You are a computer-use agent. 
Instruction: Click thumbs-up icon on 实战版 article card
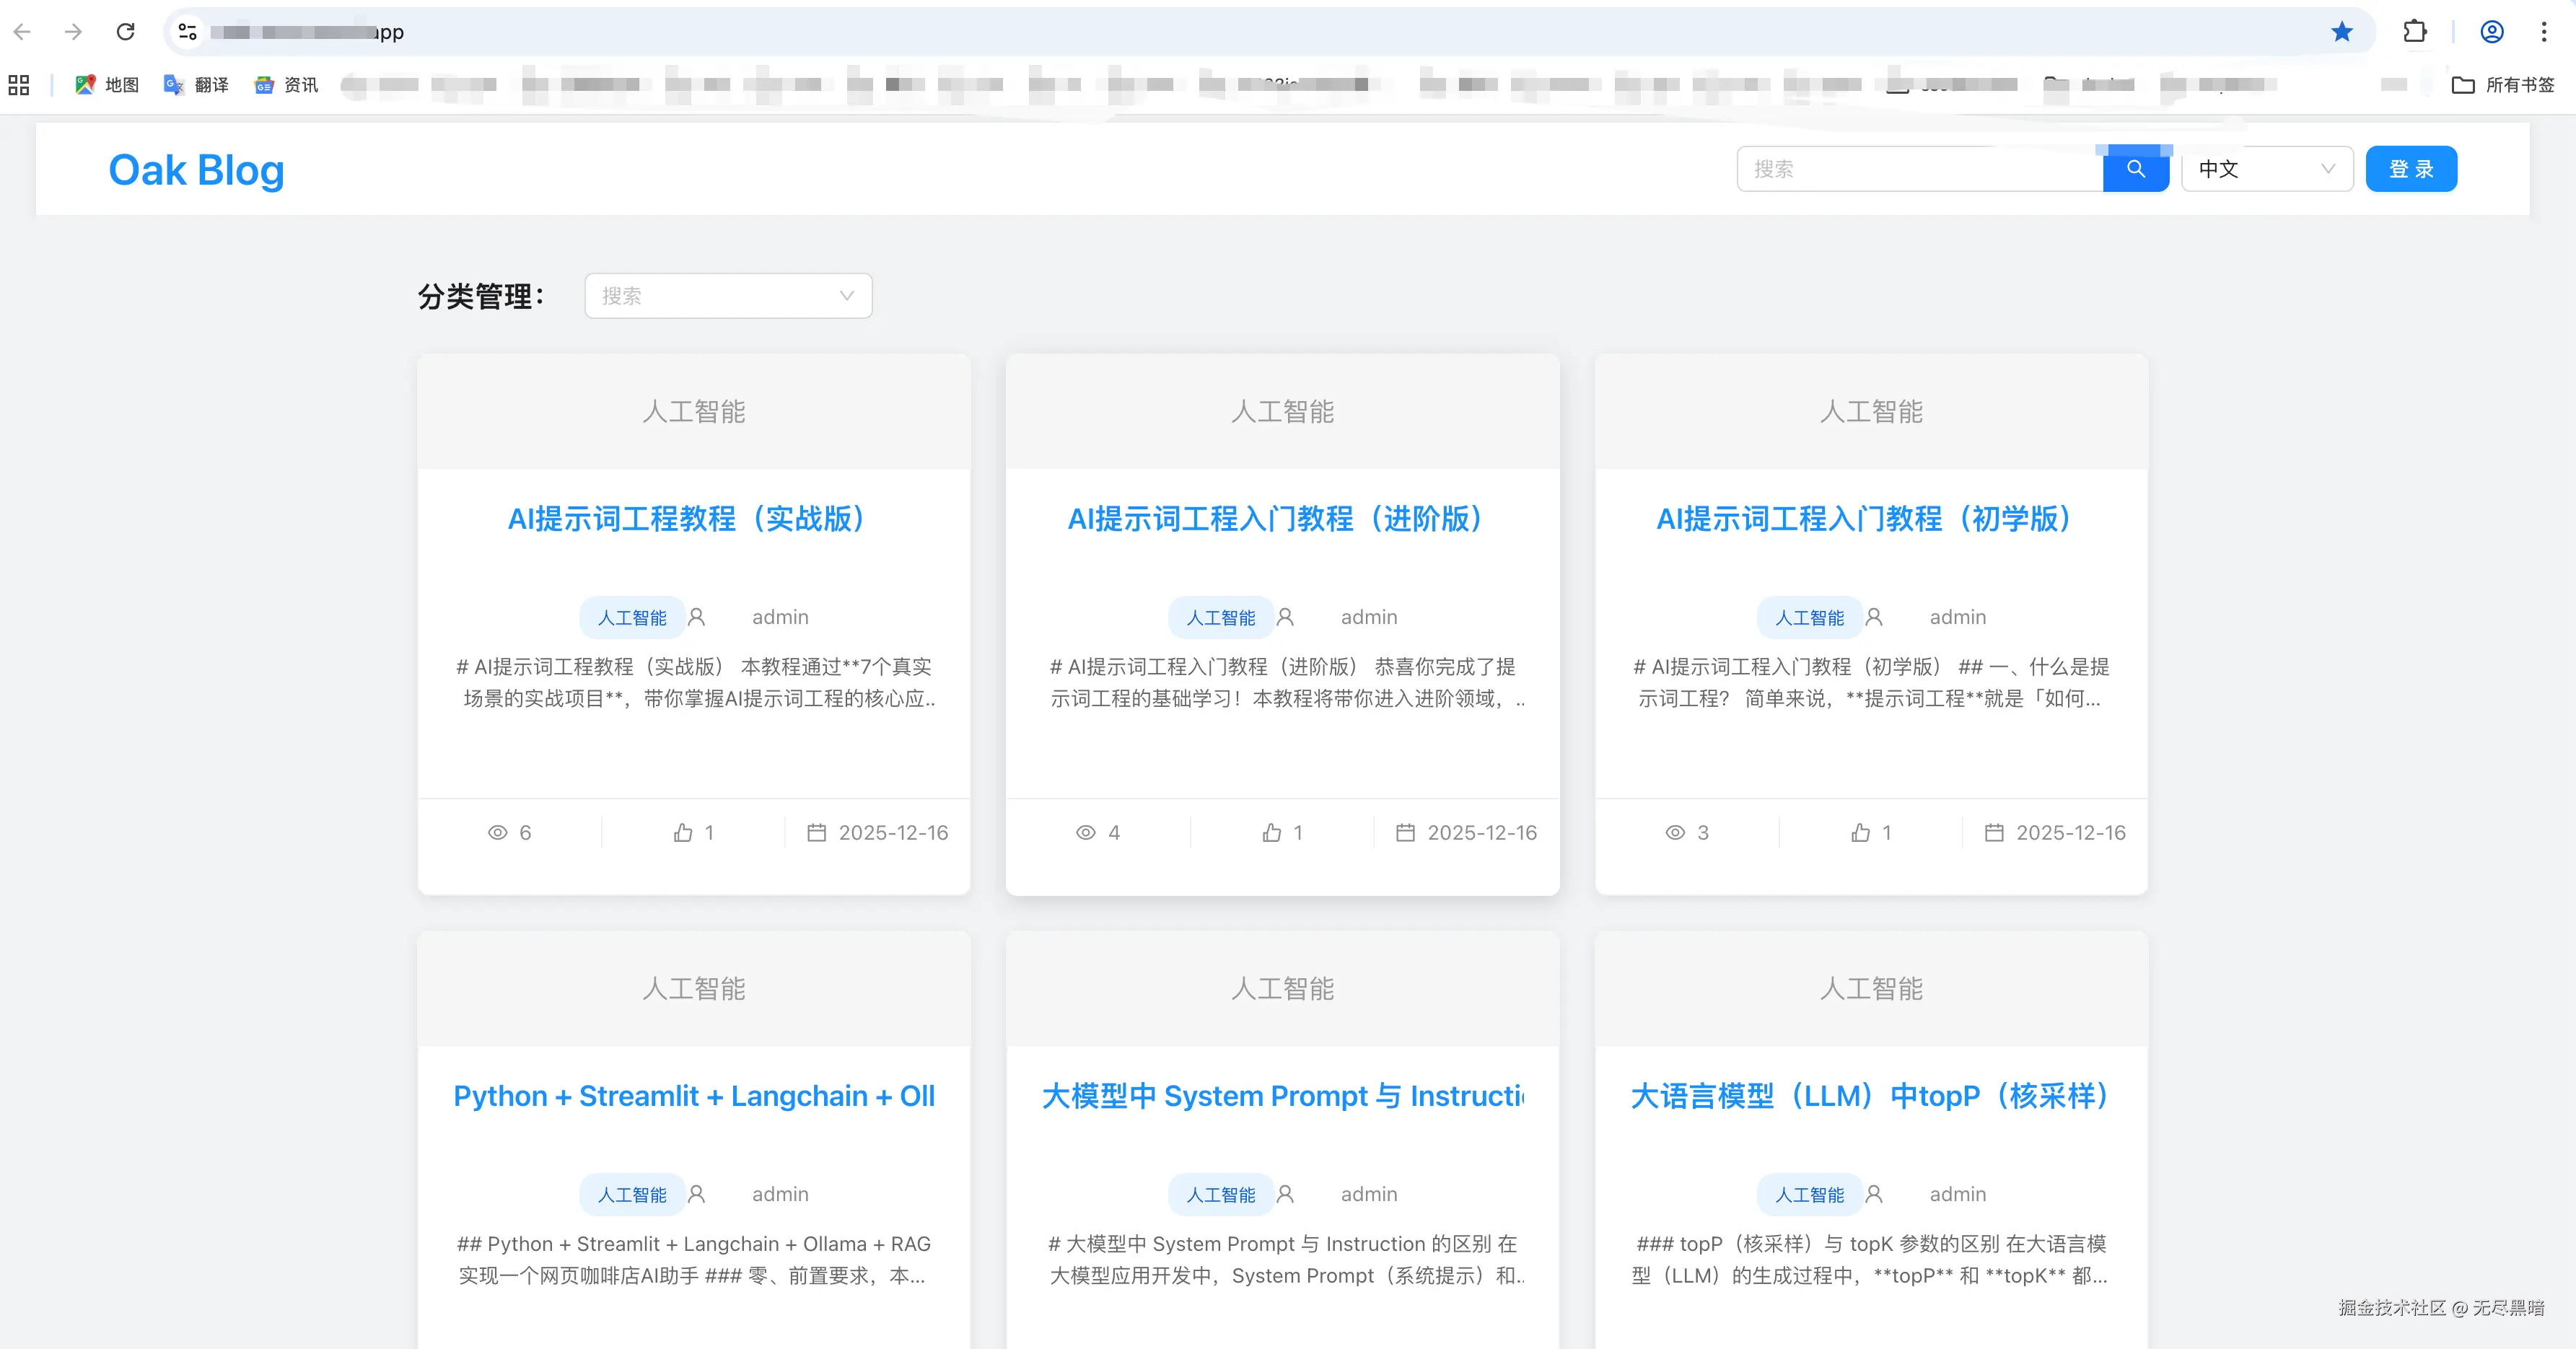(x=683, y=832)
